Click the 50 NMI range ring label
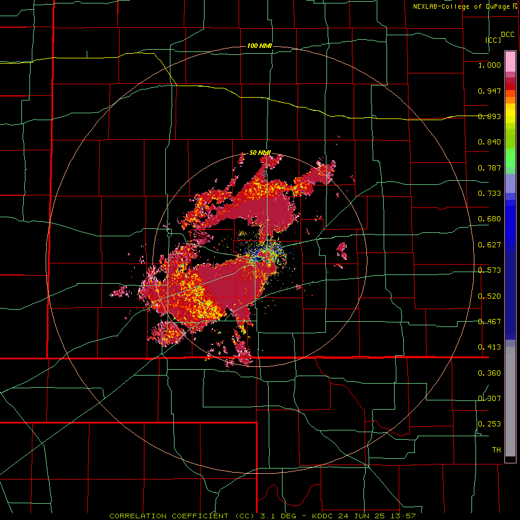 261,153
